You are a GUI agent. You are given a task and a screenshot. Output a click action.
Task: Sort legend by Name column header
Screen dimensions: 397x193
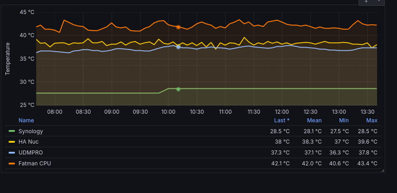point(26,121)
